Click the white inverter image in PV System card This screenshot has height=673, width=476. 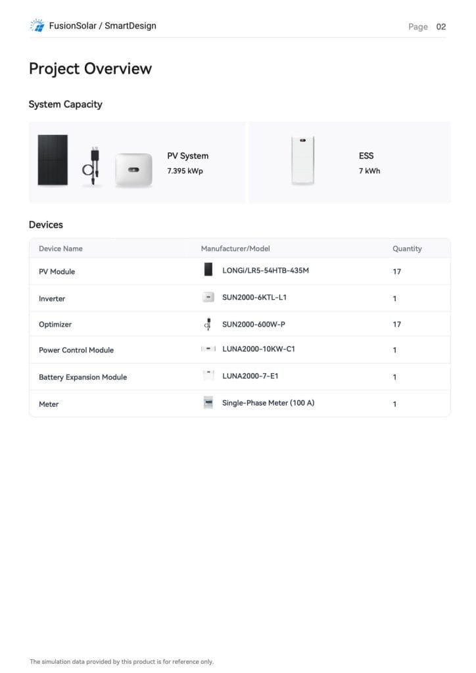133,170
